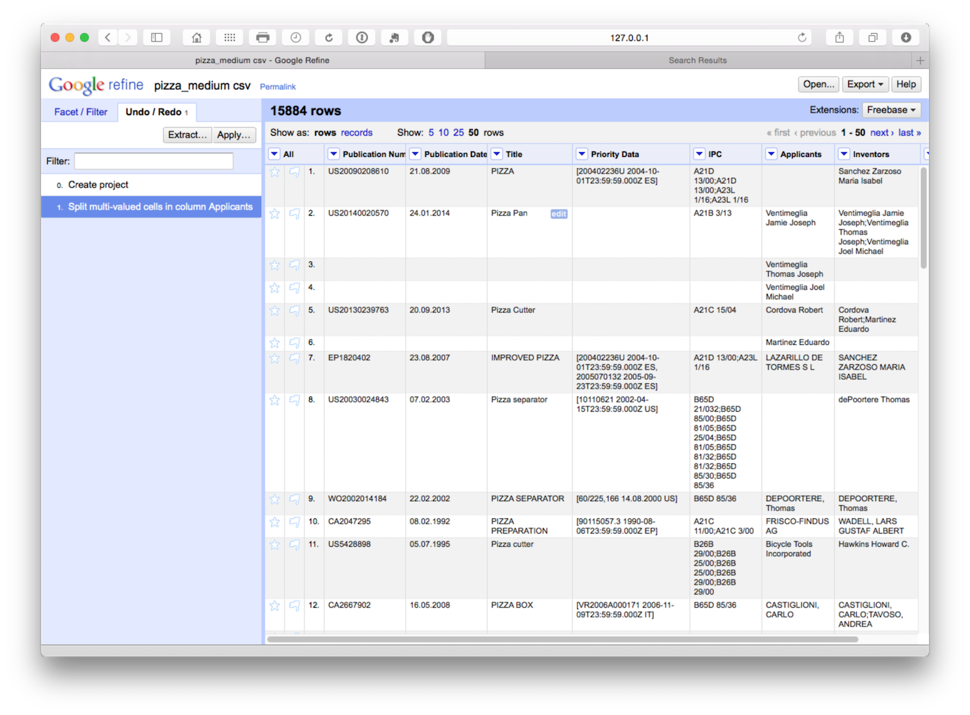This screenshot has height=715, width=970.
Task: Flag row 12 PIZZA BOX
Action: pos(294,606)
